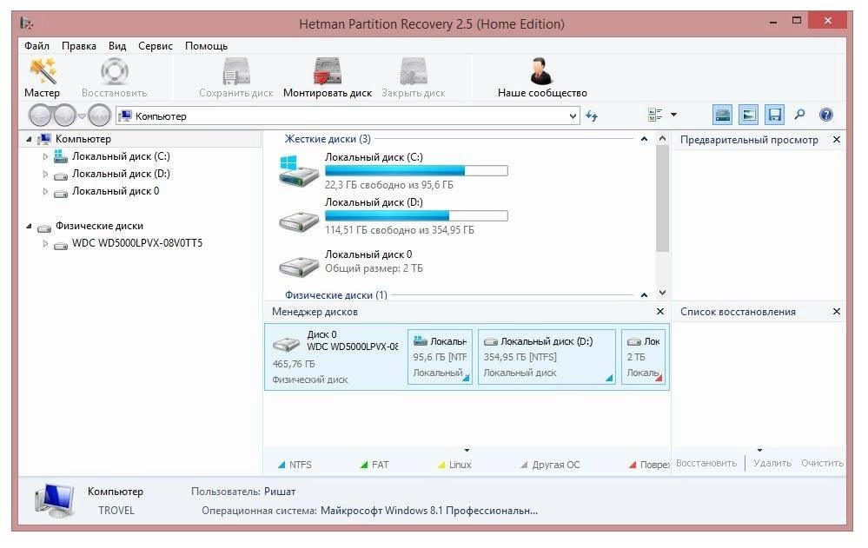Expand Локальный диск (D:) in tree
The width and height of the screenshot is (868, 548).
pyautogui.click(x=45, y=175)
